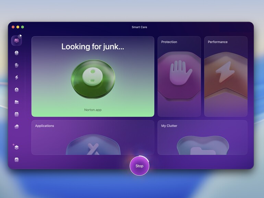Close the Smart Care window
The image size is (264, 198).
click(x=13, y=27)
